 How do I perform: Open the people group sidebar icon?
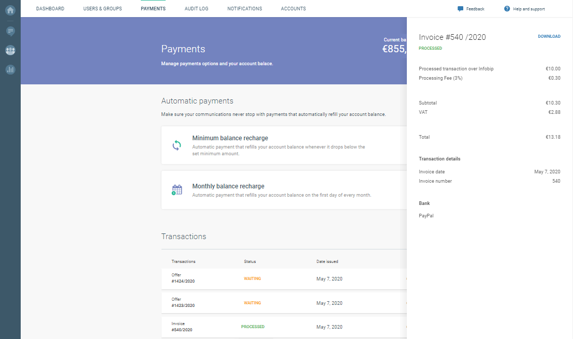[10, 50]
